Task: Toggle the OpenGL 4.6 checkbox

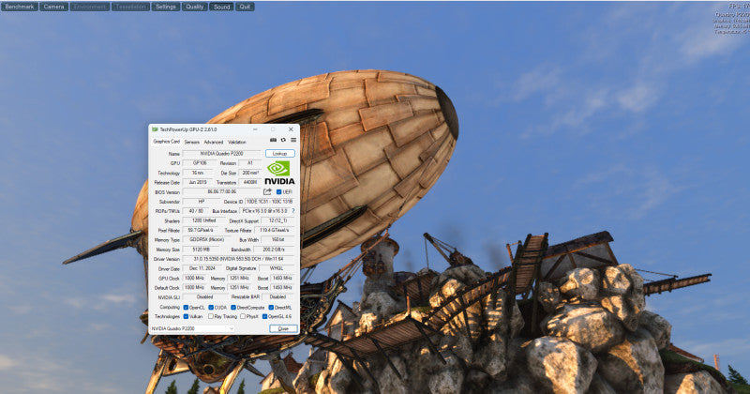Action: click(x=264, y=316)
